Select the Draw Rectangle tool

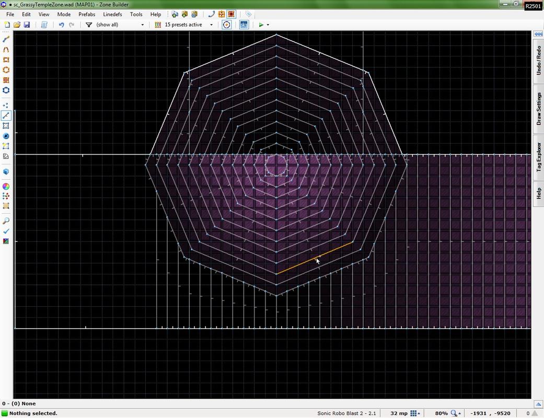[x=6, y=60]
